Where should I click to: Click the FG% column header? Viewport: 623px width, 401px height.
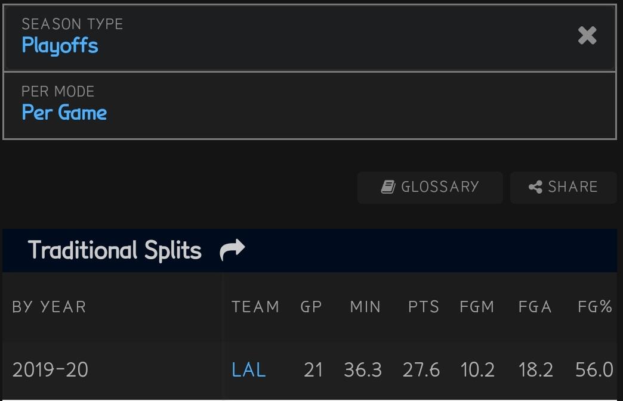point(595,307)
